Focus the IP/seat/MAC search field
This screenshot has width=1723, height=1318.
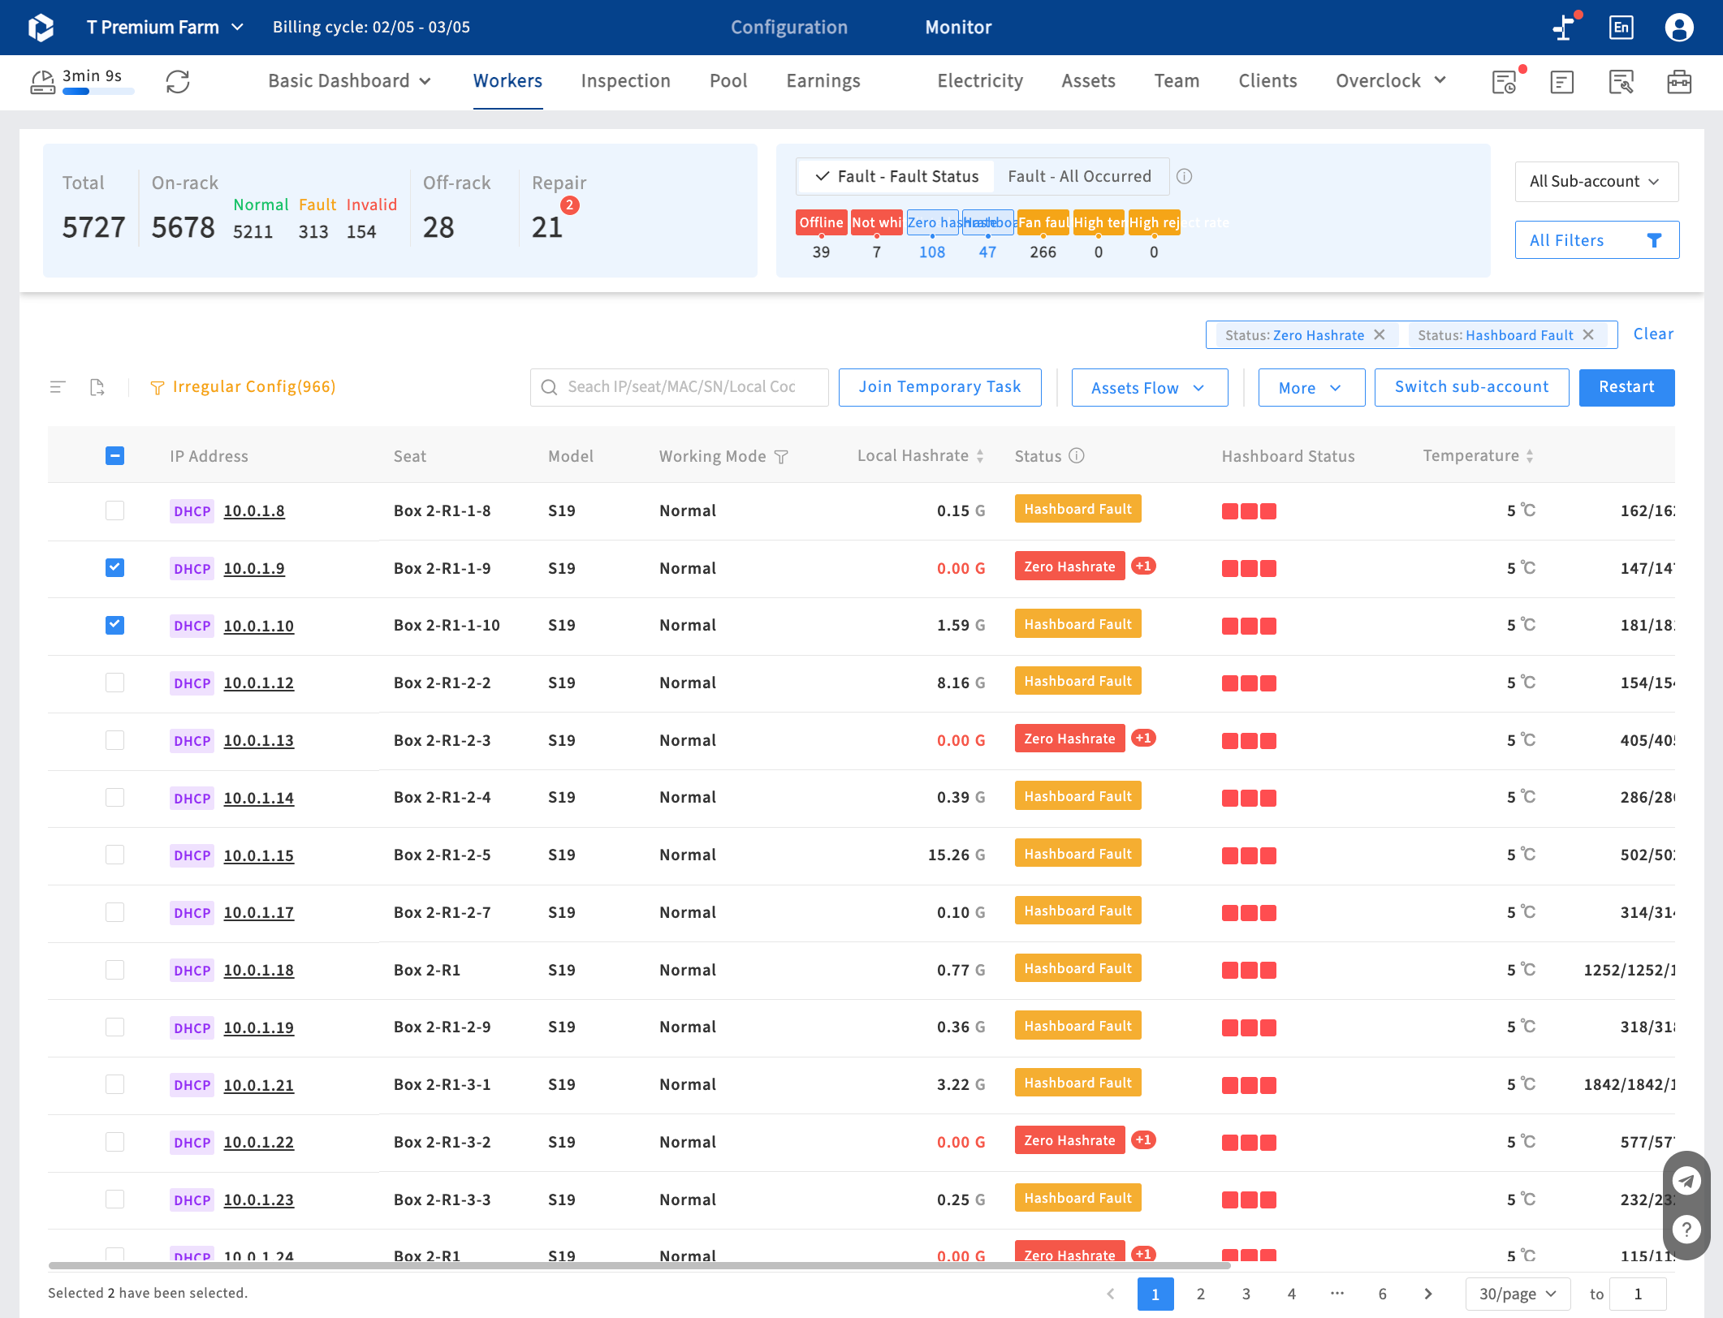(x=679, y=387)
